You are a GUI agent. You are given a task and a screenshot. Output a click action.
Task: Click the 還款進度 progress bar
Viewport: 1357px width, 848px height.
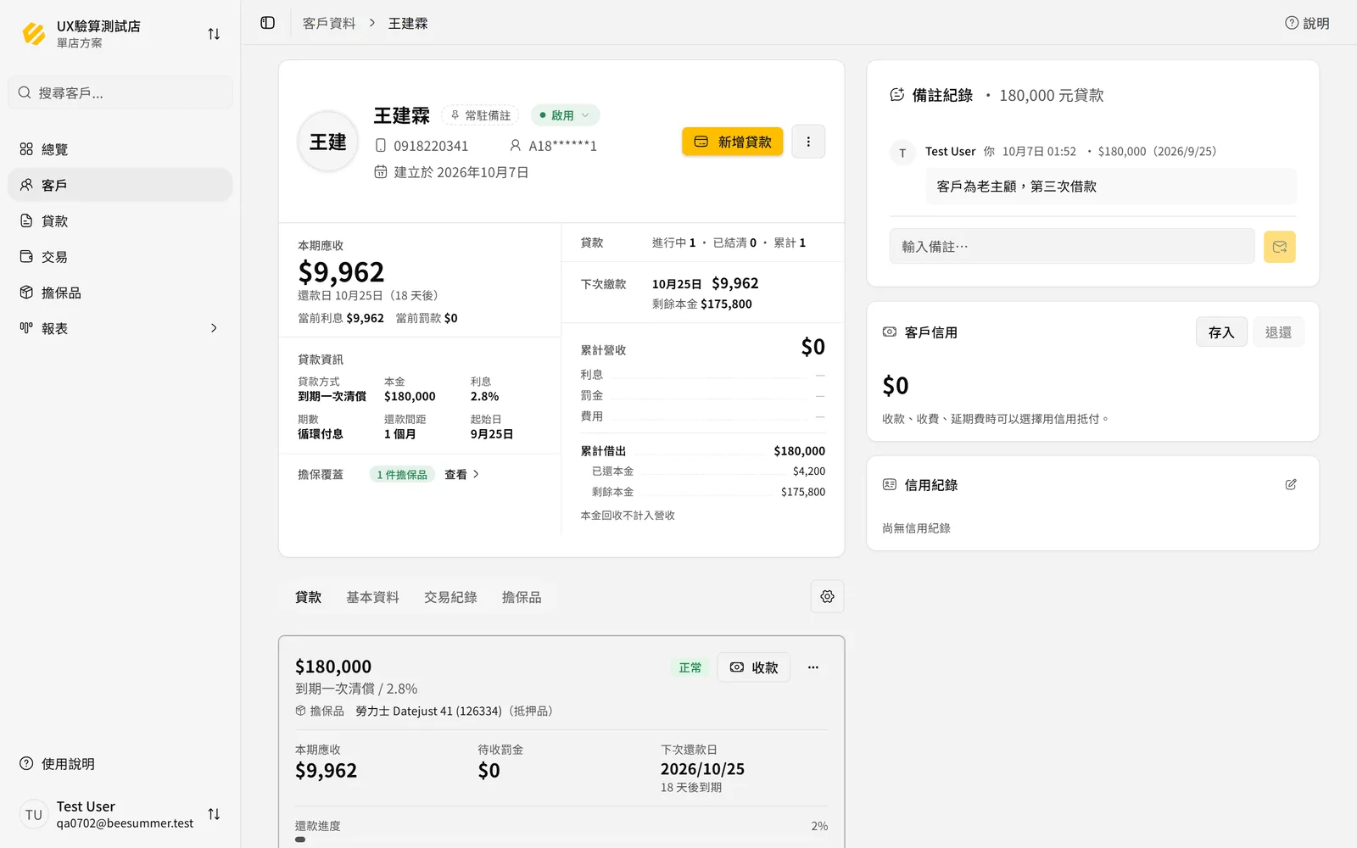[x=561, y=840]
